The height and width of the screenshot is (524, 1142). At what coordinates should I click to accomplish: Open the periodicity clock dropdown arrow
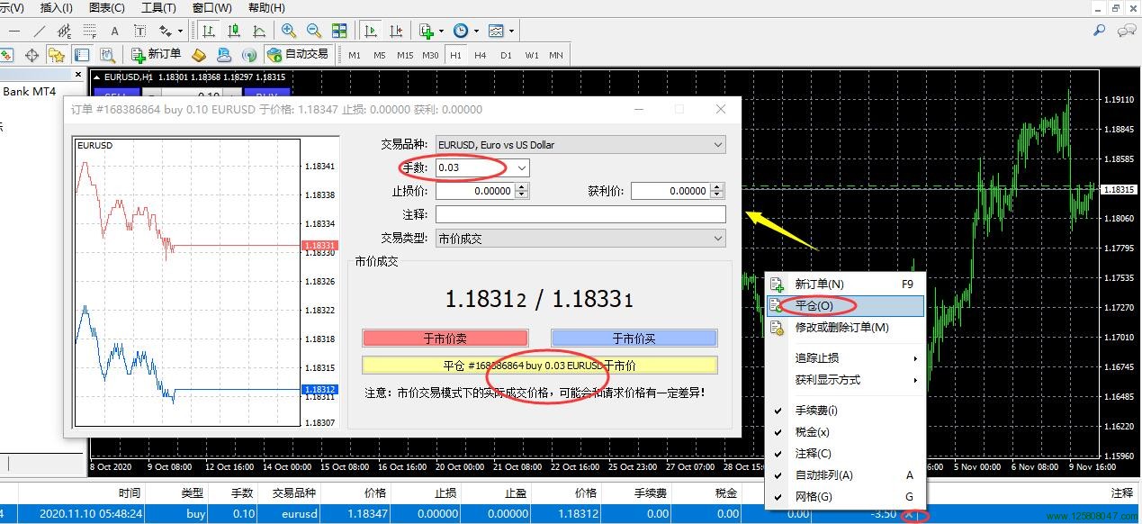(x=477, y=32)
